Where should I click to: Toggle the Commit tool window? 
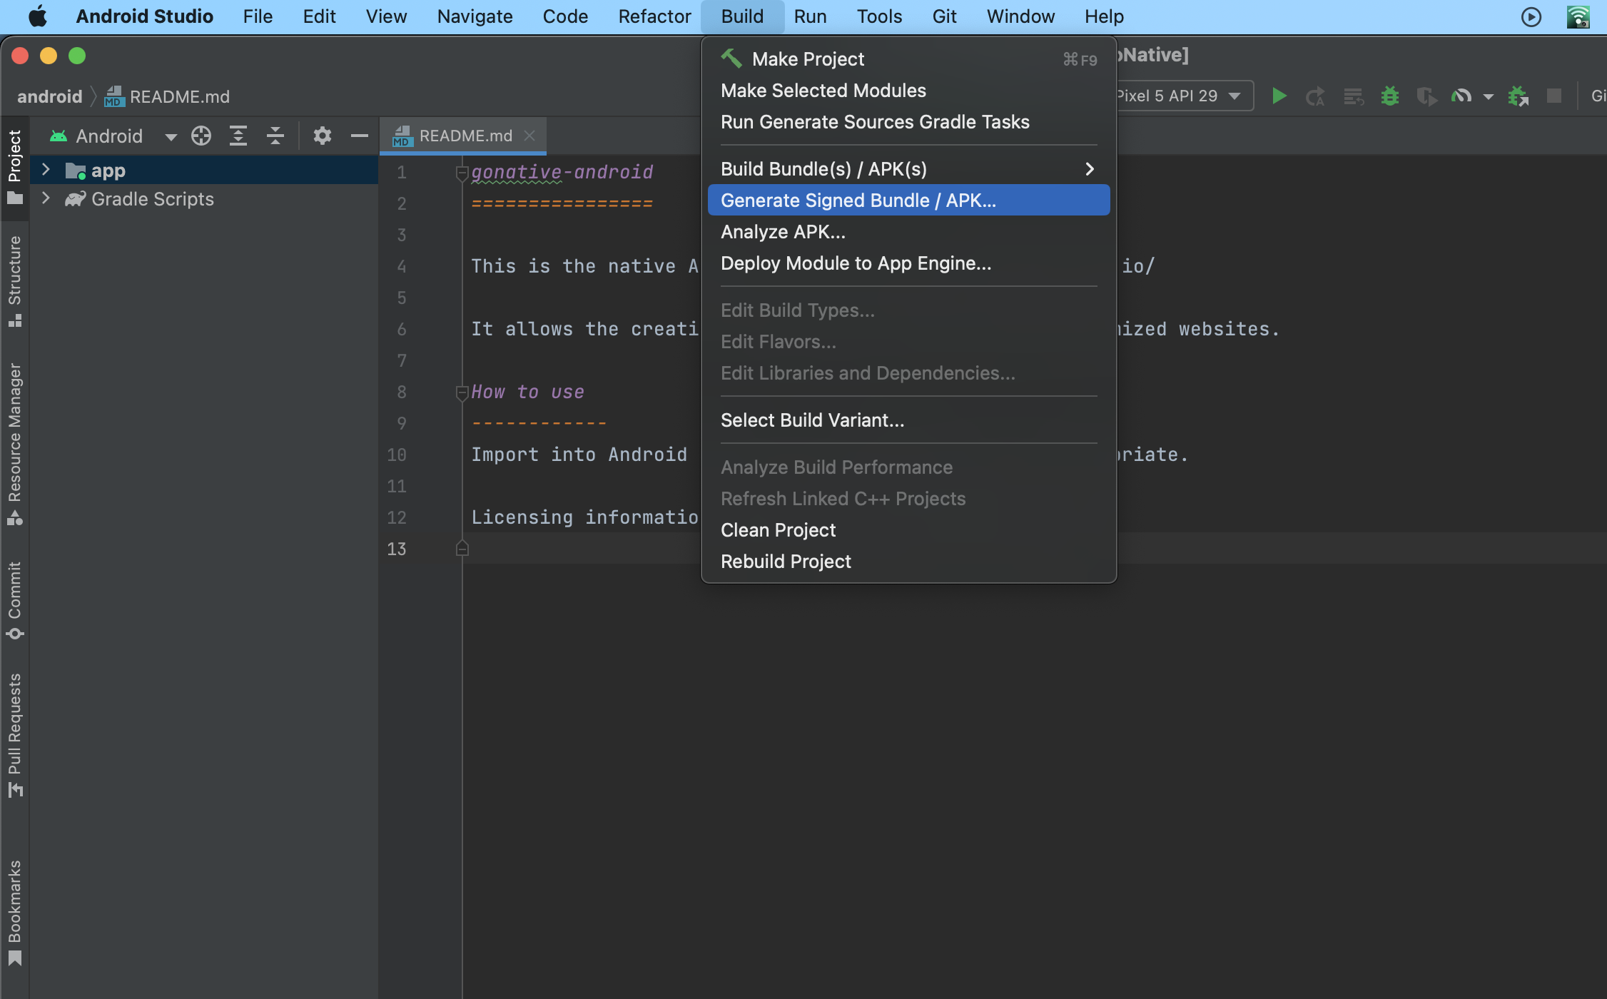click(14, 599)
